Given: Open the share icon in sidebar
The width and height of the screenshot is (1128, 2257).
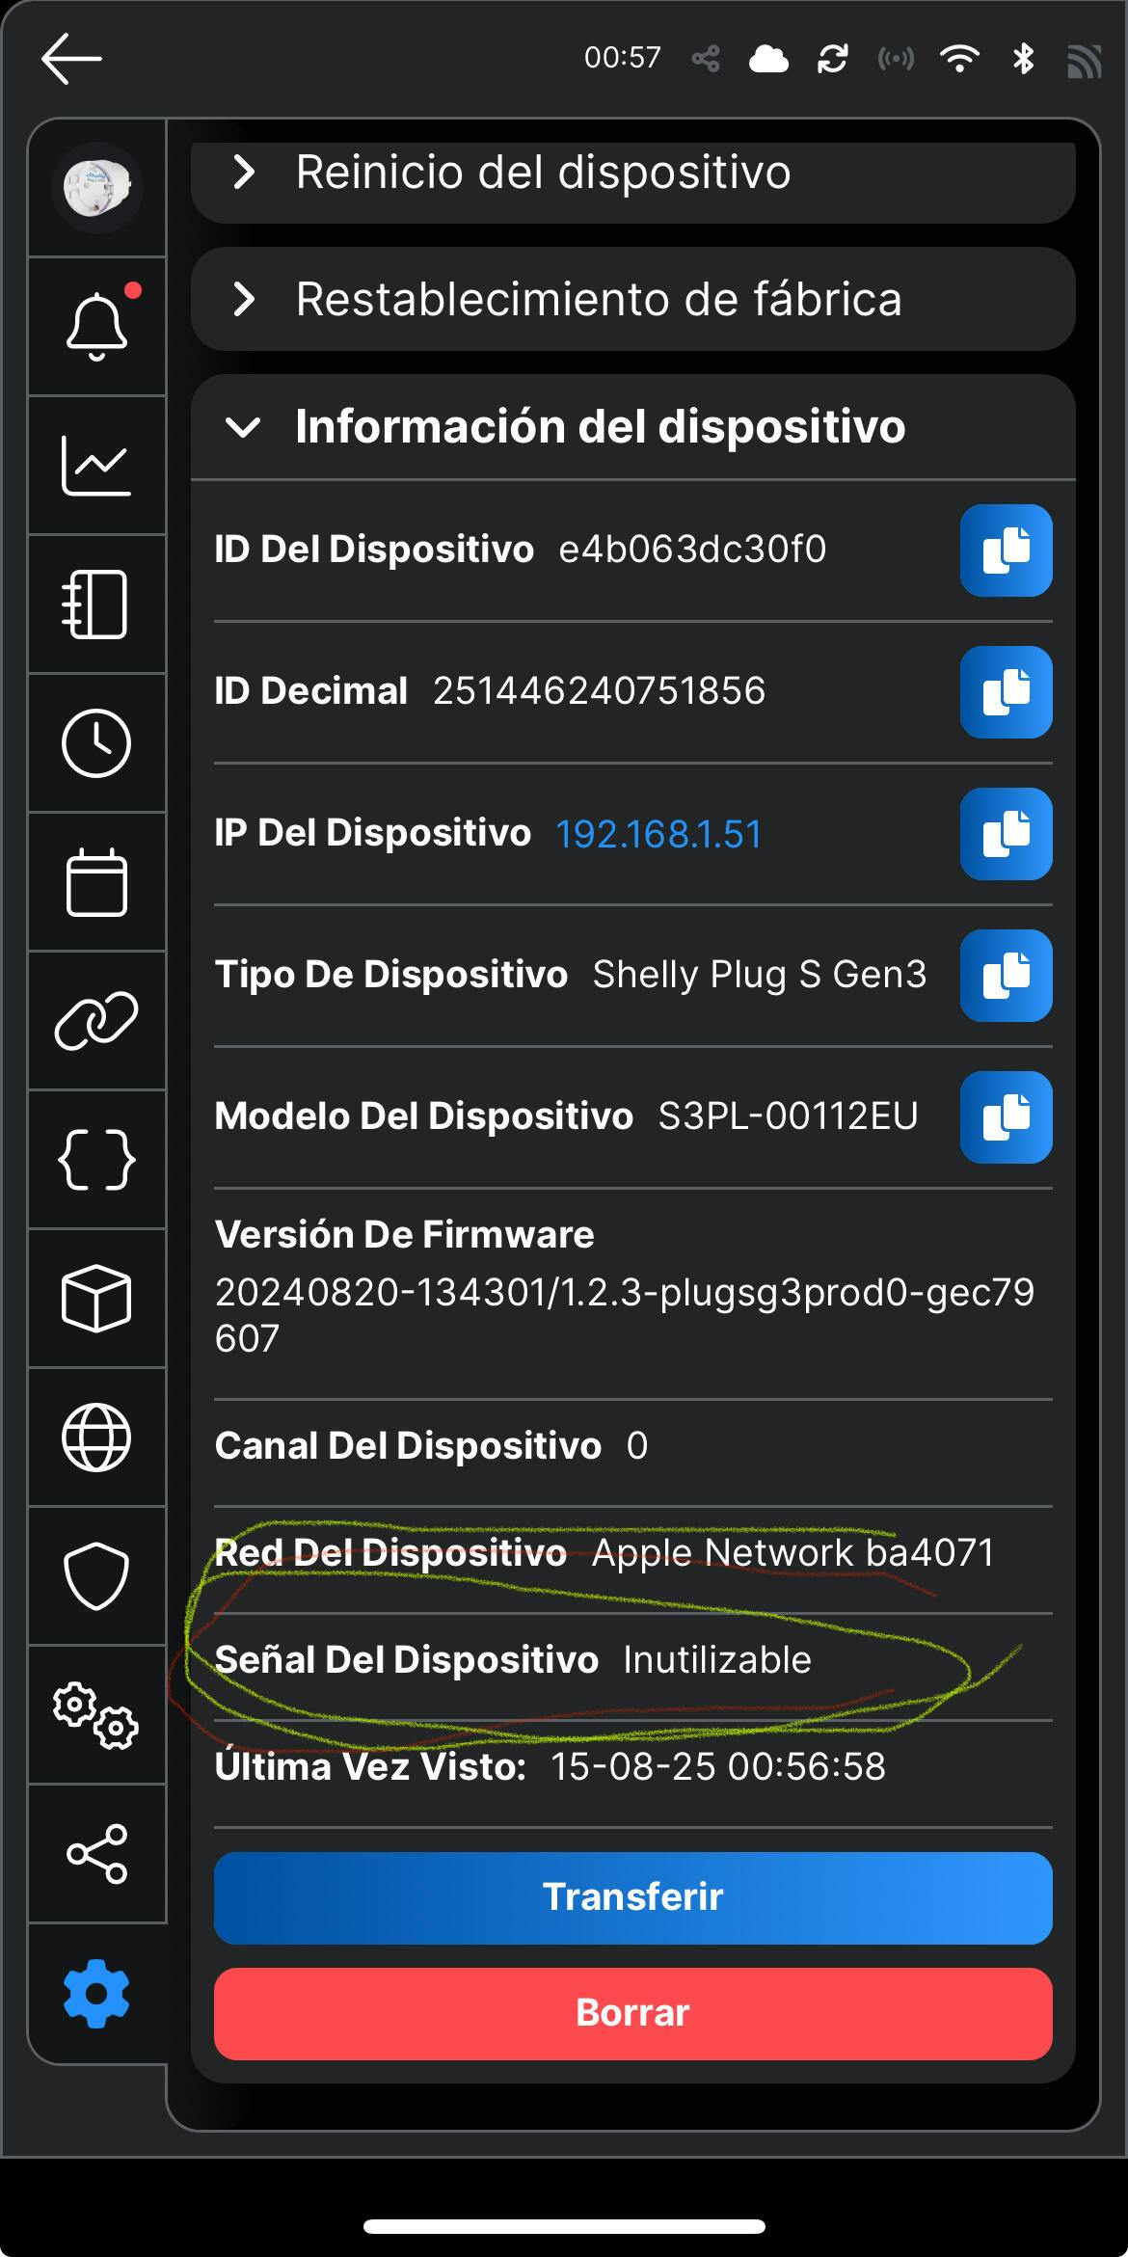Looking at the screenshot, I should (96, 1853).
